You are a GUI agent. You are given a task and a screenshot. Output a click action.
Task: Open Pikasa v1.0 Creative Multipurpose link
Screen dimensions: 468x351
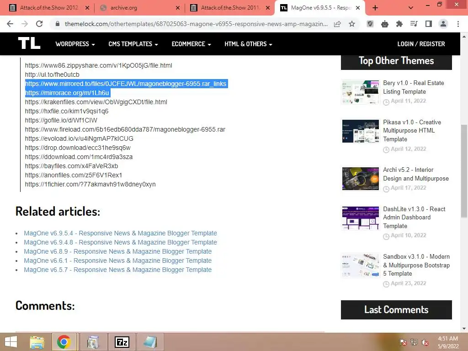click(x=412, y=131)
